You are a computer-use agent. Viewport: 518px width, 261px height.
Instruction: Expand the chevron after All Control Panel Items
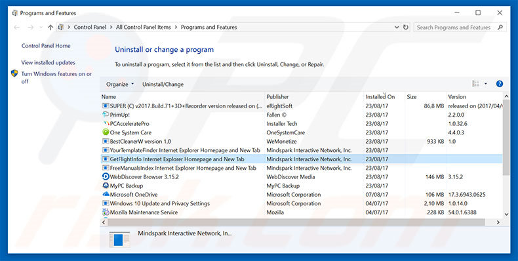(x=176, y=28)
